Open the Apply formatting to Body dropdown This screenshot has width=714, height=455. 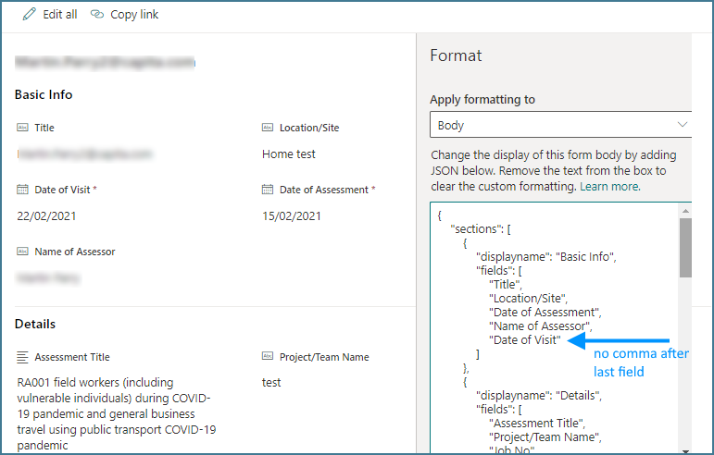[x=560, y=125]
